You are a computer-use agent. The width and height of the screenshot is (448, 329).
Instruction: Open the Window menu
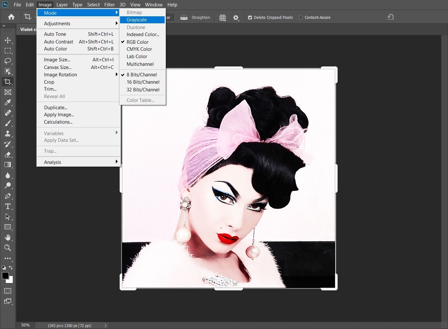pos(154,5)
